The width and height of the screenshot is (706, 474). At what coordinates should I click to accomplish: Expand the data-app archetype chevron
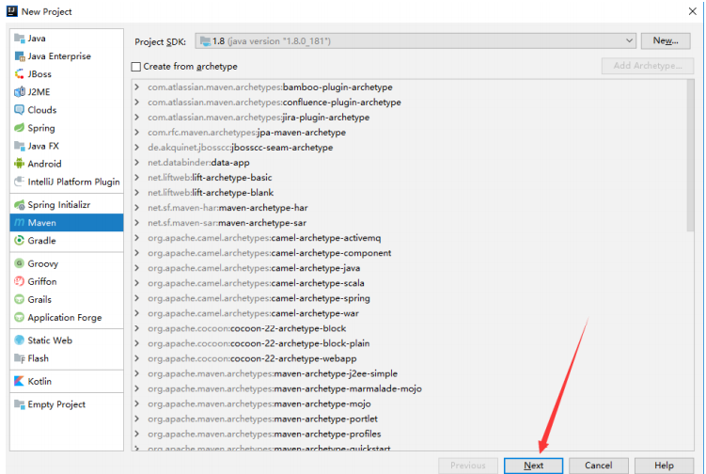coord(137,163)
